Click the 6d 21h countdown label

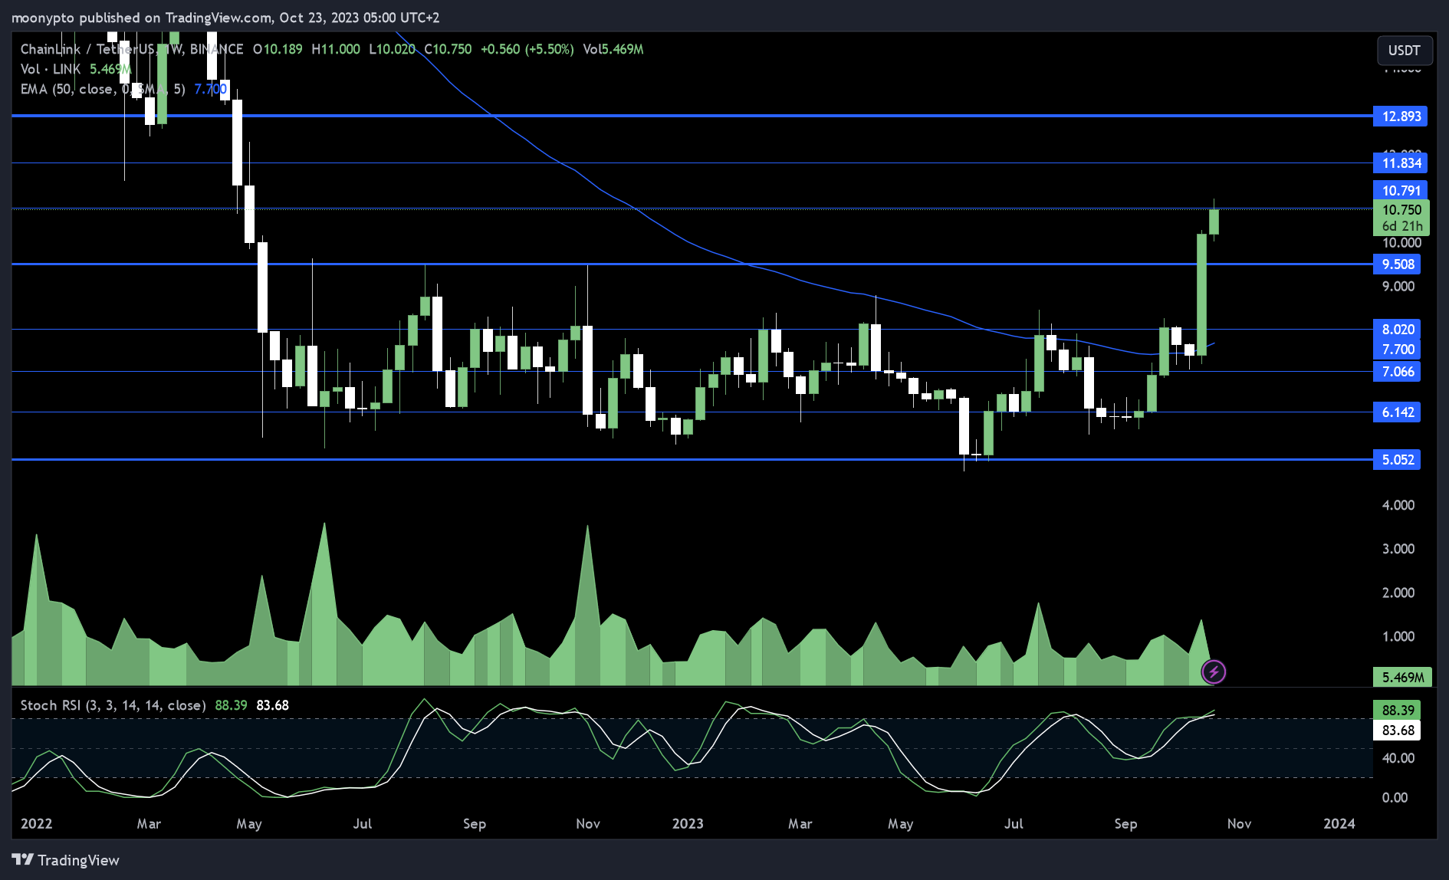(x=1402, y=226)
